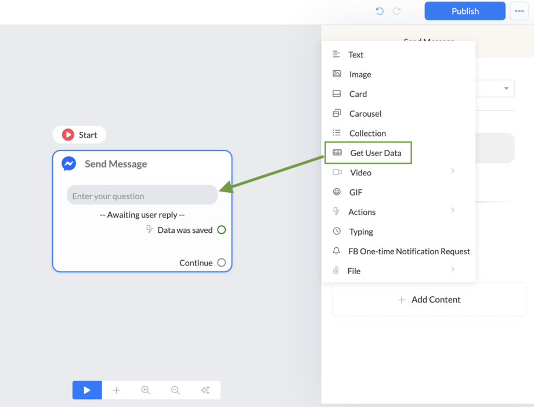This screenshot has height=407, width=534.
Task: Select Text from the content menu
Action: [398, 55]
